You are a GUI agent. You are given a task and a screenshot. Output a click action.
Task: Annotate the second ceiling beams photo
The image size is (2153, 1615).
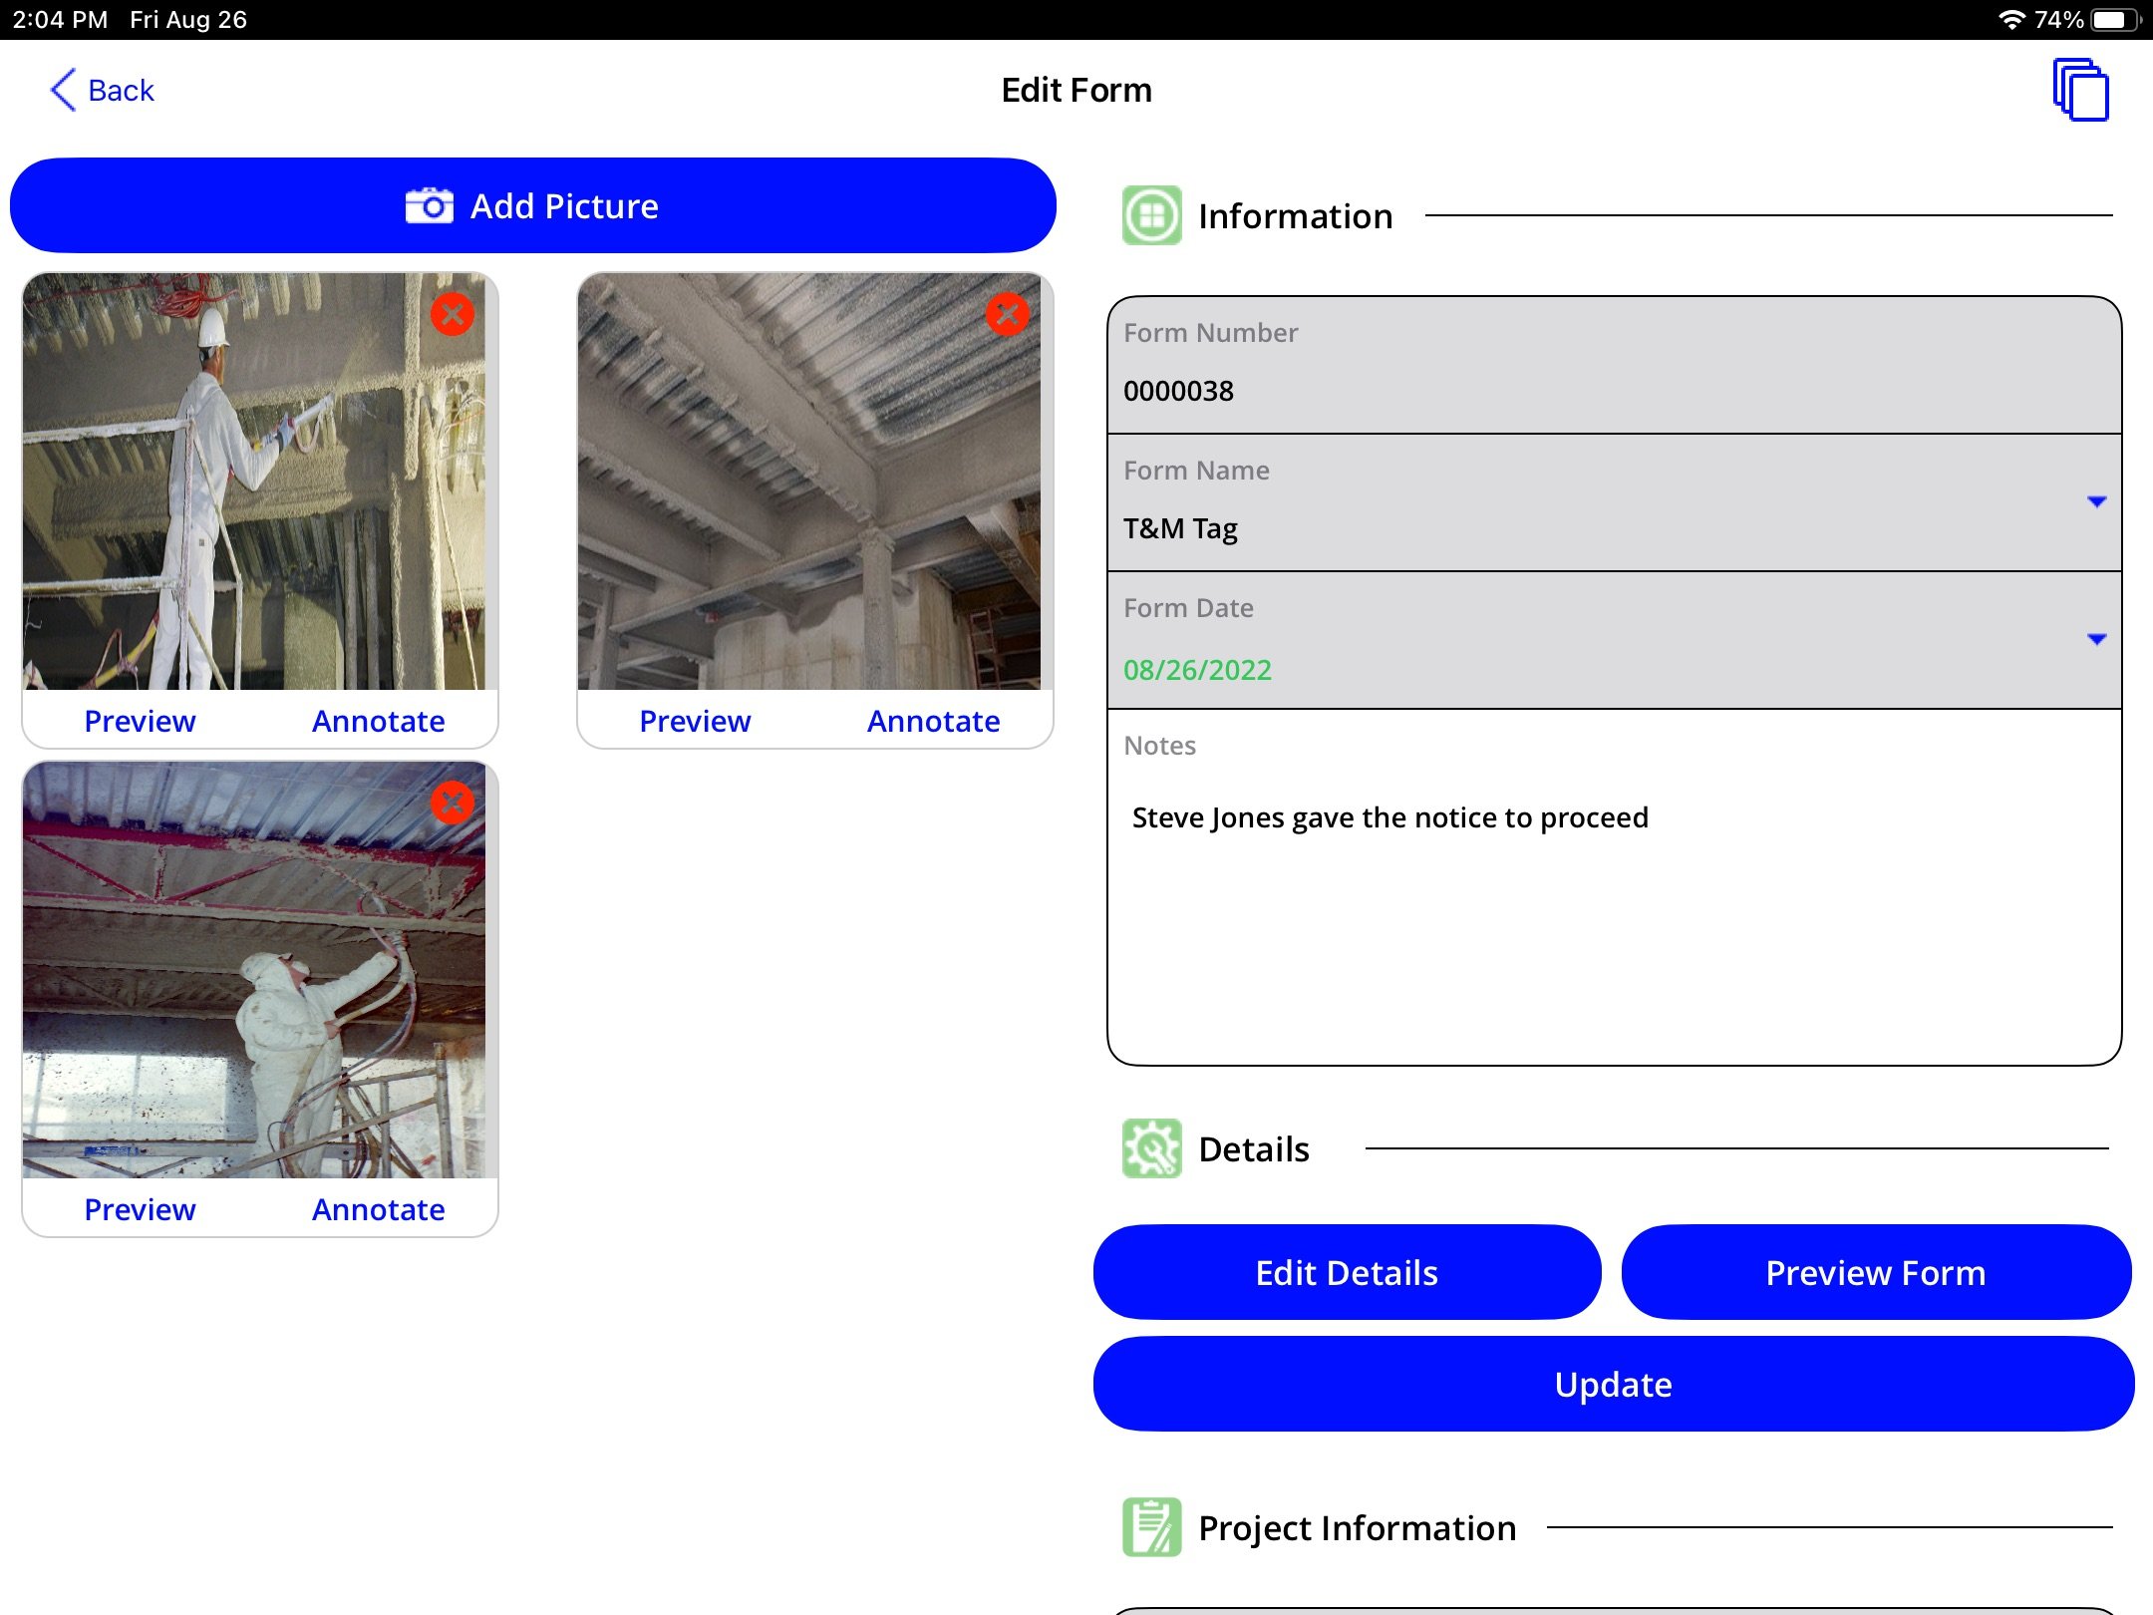click(934, 721)
